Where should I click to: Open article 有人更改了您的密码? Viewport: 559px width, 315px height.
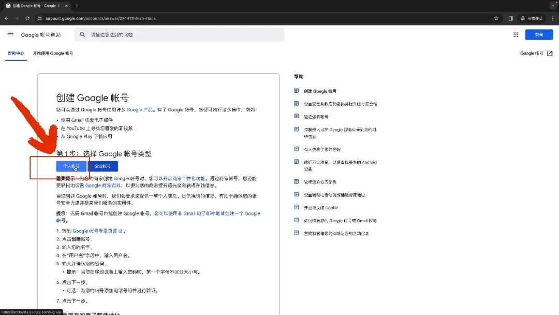coord(322,150)
